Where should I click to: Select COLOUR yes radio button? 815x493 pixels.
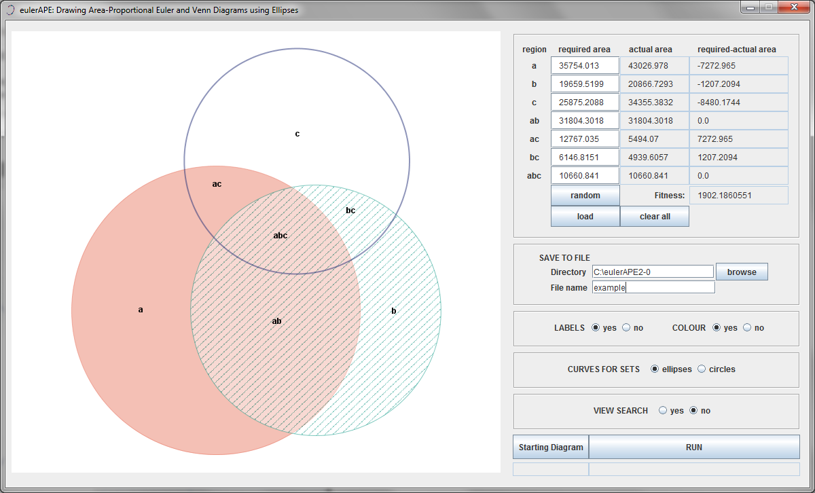click(x=717, y=327)
